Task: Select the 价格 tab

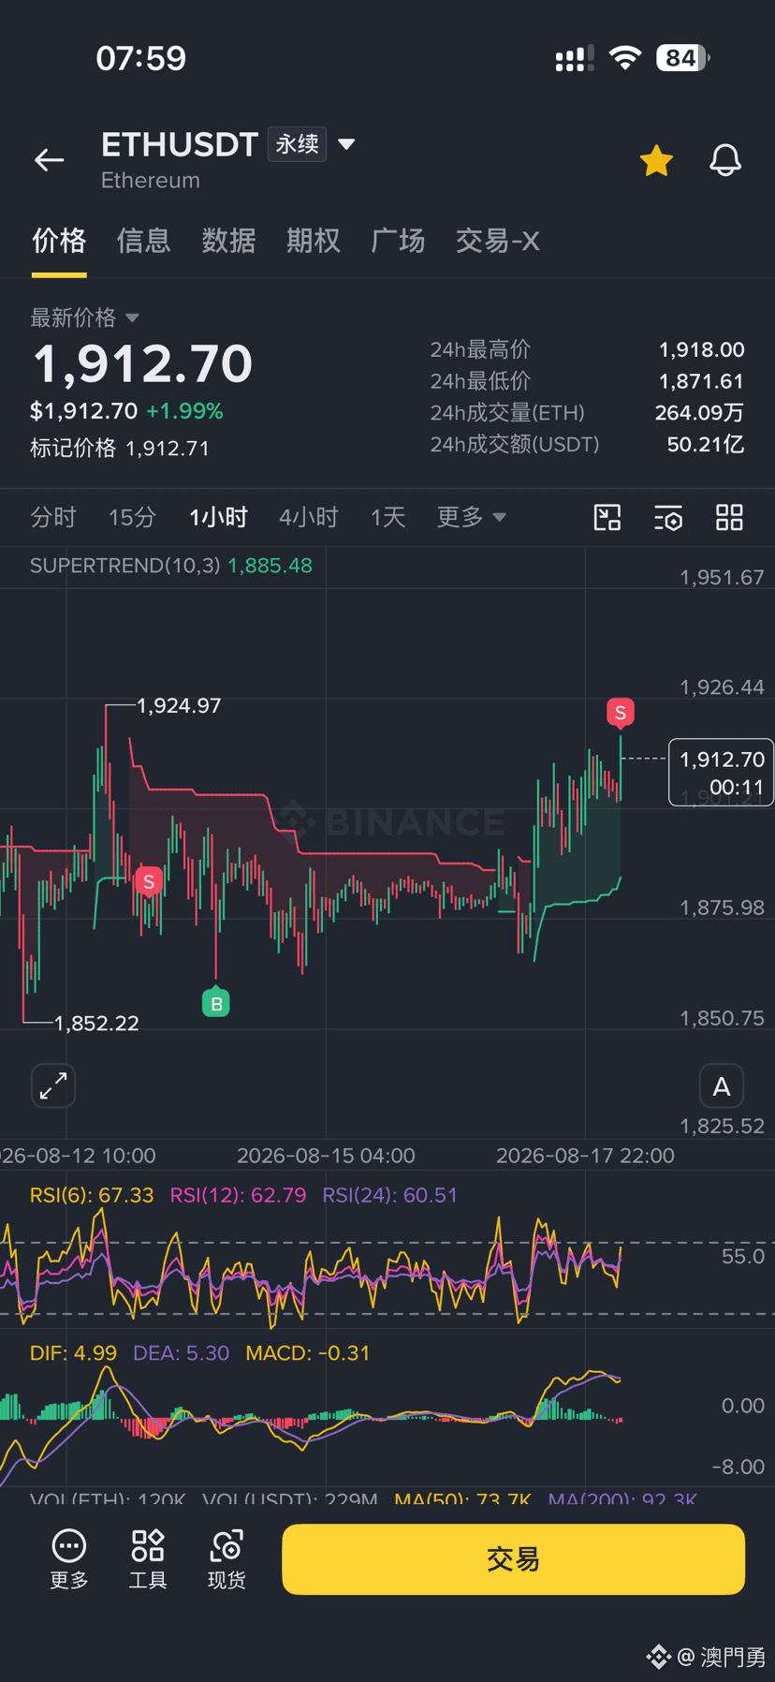Action: 59,241
